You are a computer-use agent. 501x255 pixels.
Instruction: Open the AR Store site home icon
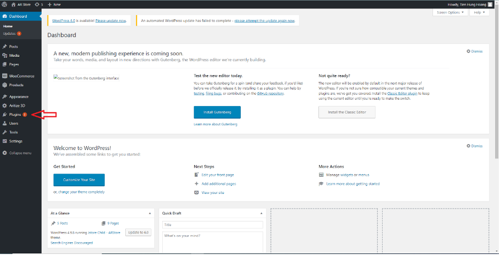coord(13,4)
